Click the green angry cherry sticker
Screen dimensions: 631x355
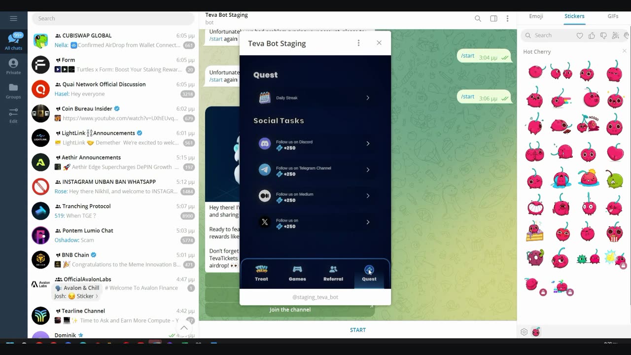coord(614,178)
